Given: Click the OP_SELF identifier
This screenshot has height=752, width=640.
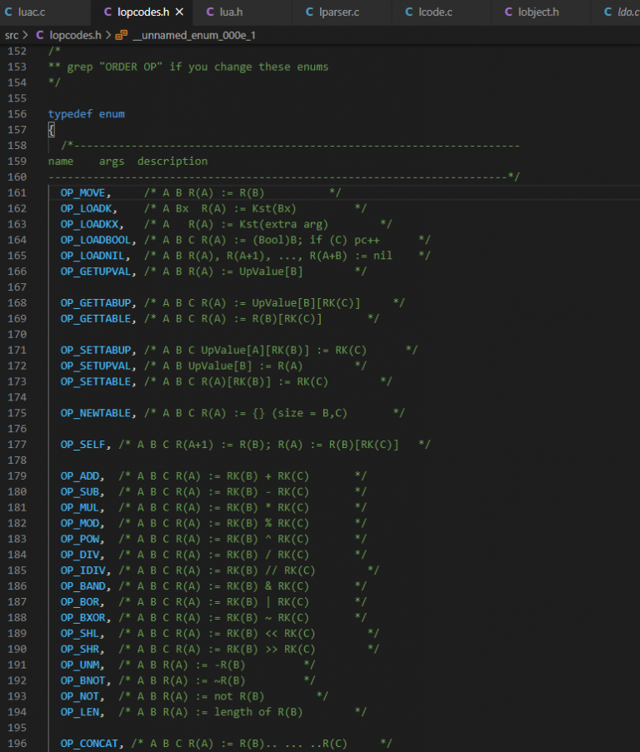Looking at the screenshot, I should (x=82, y=445).
